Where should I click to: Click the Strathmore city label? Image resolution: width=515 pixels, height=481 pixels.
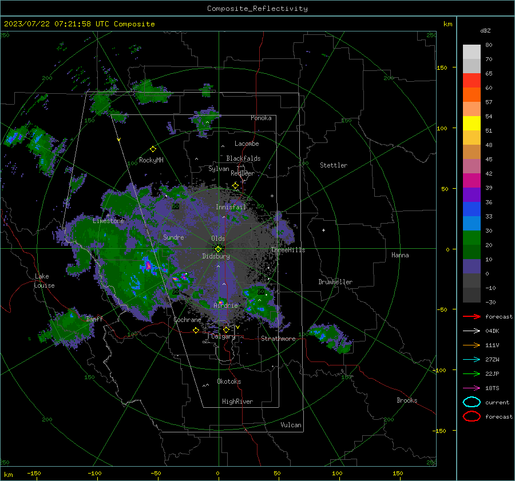point(278,339)
